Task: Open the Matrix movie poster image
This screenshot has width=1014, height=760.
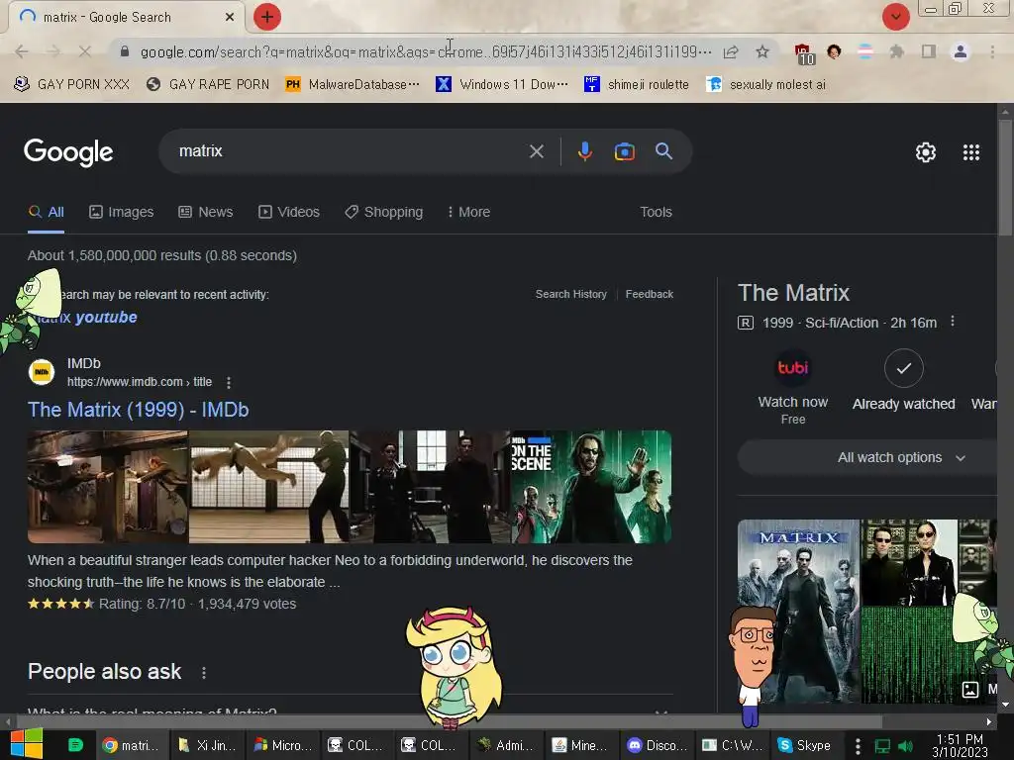Action: pos(799,611)
